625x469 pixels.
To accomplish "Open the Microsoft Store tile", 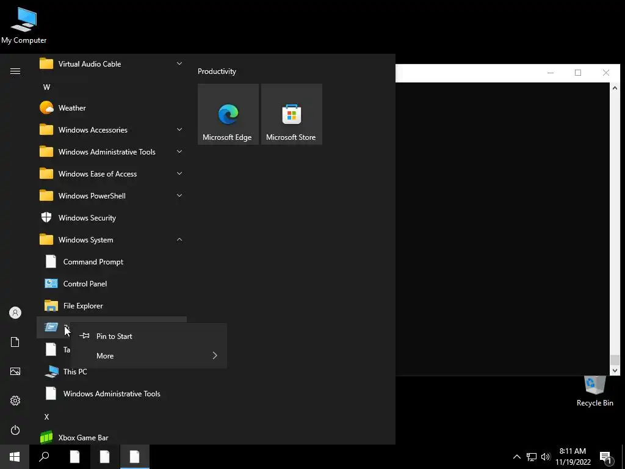I will 291,114.
